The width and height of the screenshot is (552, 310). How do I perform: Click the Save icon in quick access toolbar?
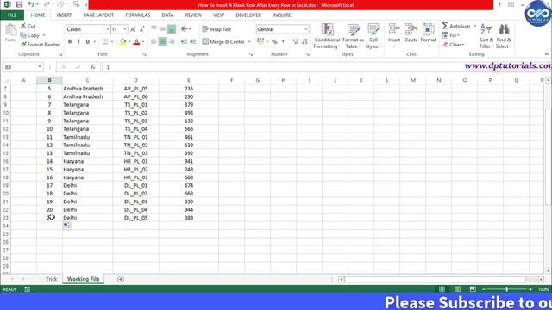(19, 4)
